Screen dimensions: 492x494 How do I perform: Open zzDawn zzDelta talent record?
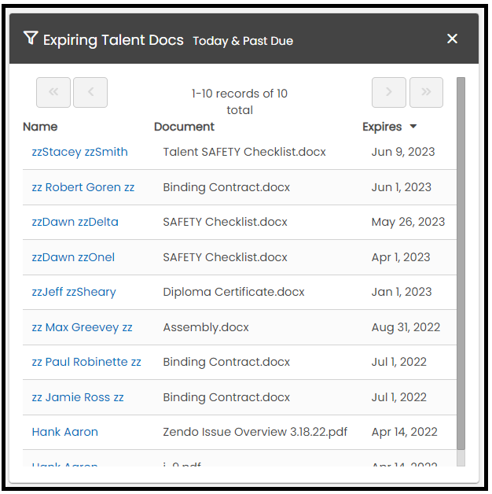(75, 222)
